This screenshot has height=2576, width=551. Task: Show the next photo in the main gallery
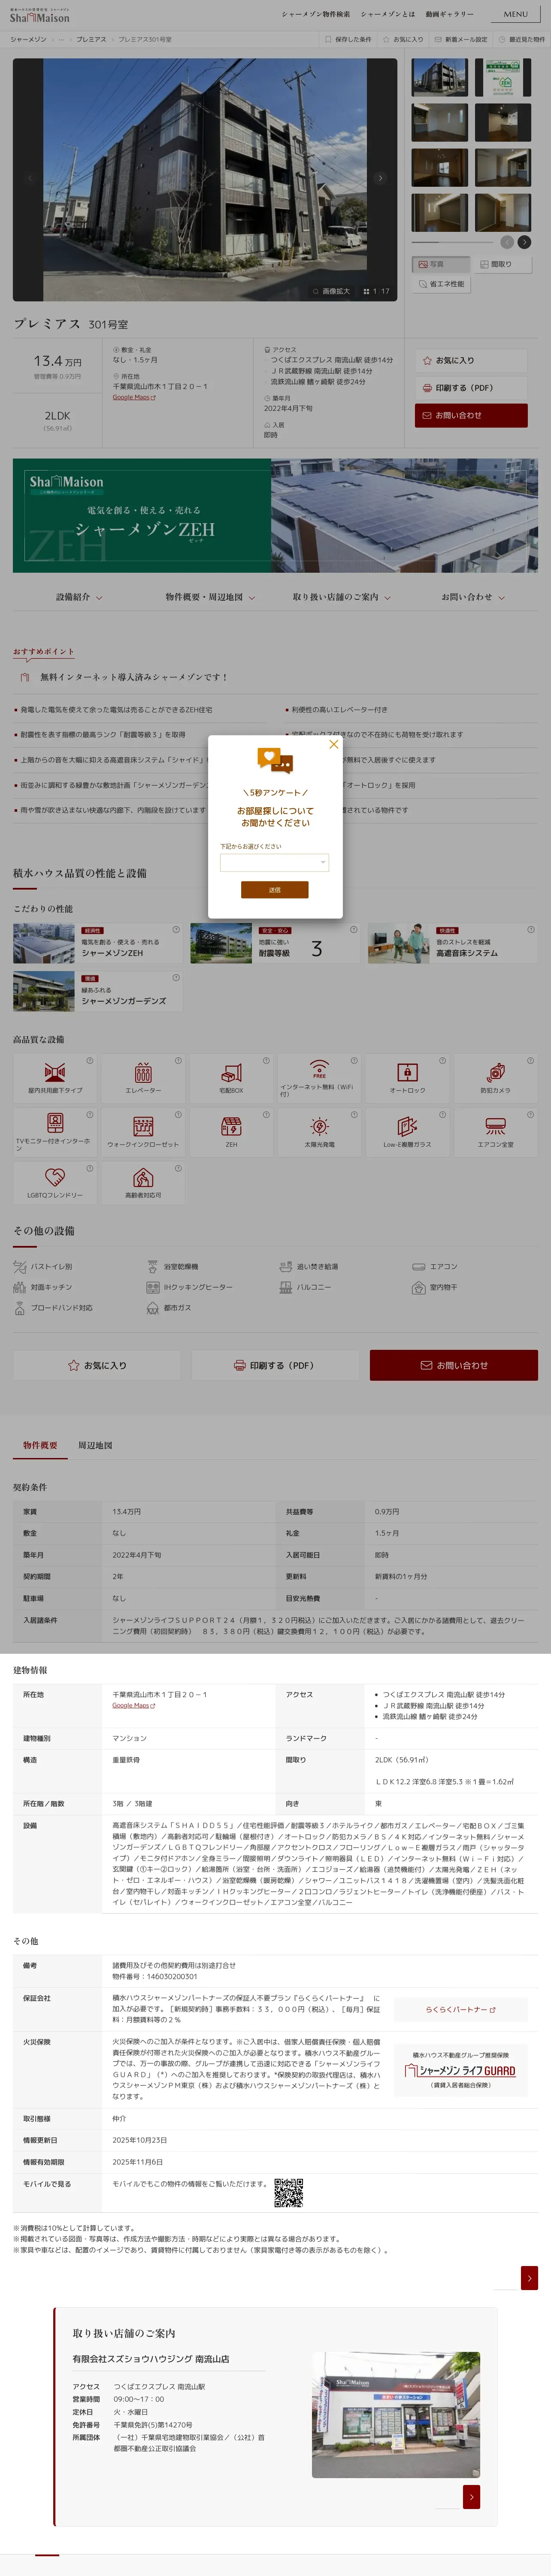pos(380,178)
